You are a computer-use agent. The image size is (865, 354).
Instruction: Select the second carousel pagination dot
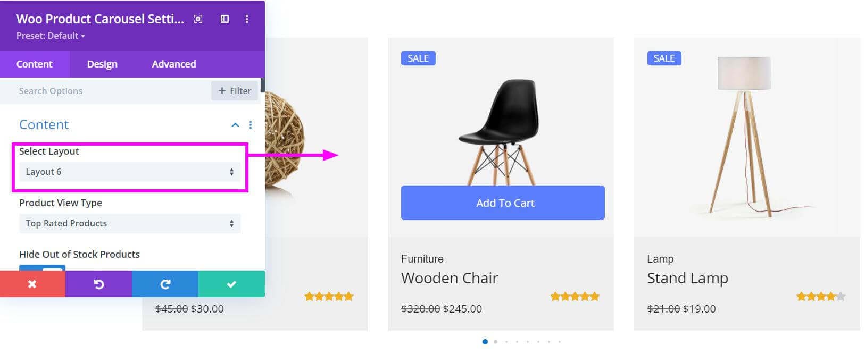pos(496,342)
